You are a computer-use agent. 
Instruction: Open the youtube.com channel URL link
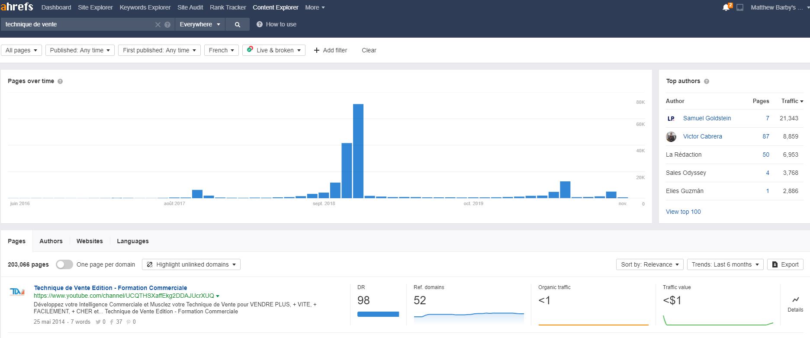tap(124, 296)
